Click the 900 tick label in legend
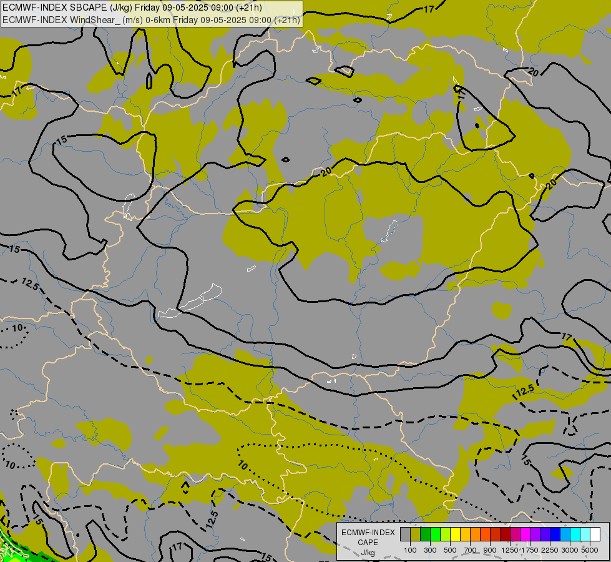Viewport: 611px width, 562px height. coord(490,550)
